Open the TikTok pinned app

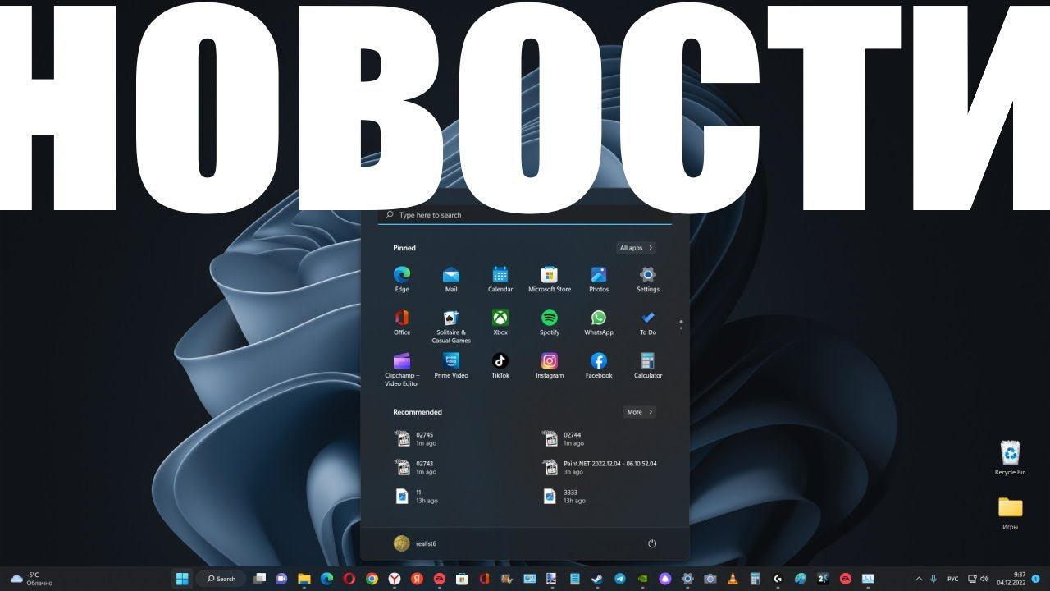(500, 365)
